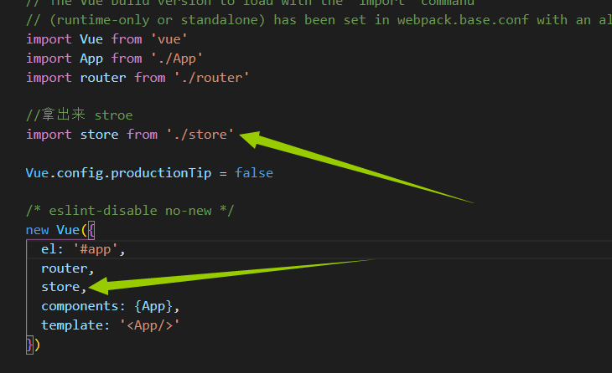
Task: Click the "eslint-disable no-new" comment
Action: 130,211
